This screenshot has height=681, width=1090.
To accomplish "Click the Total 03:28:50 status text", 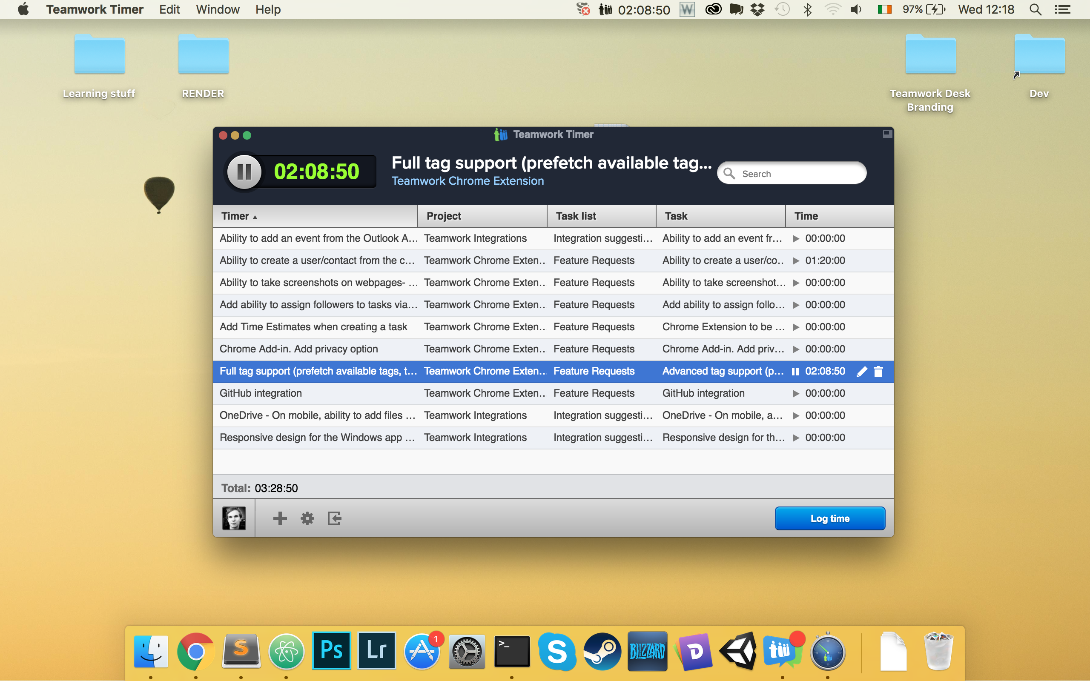I will coord(259,488).
